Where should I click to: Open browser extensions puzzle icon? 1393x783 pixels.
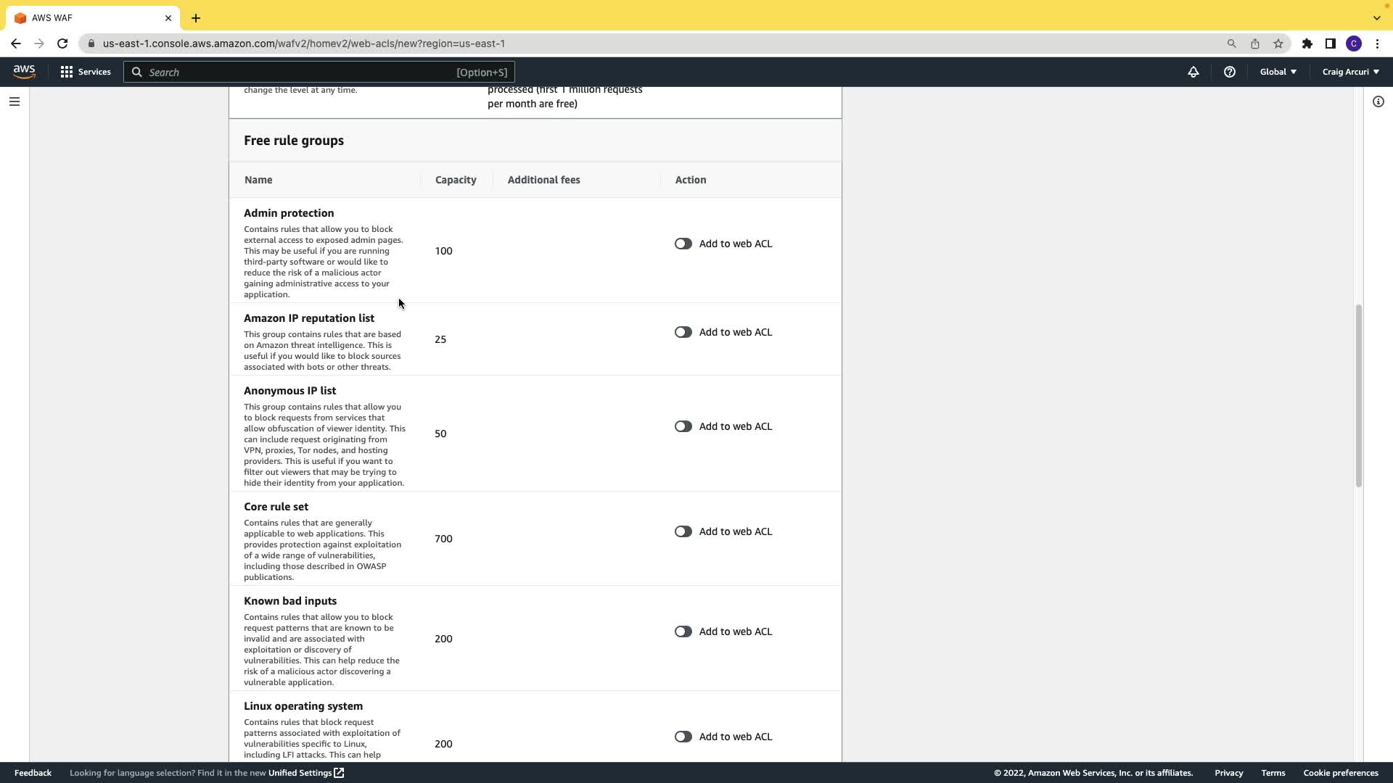pyautogui.click(x=1307, y=43)
